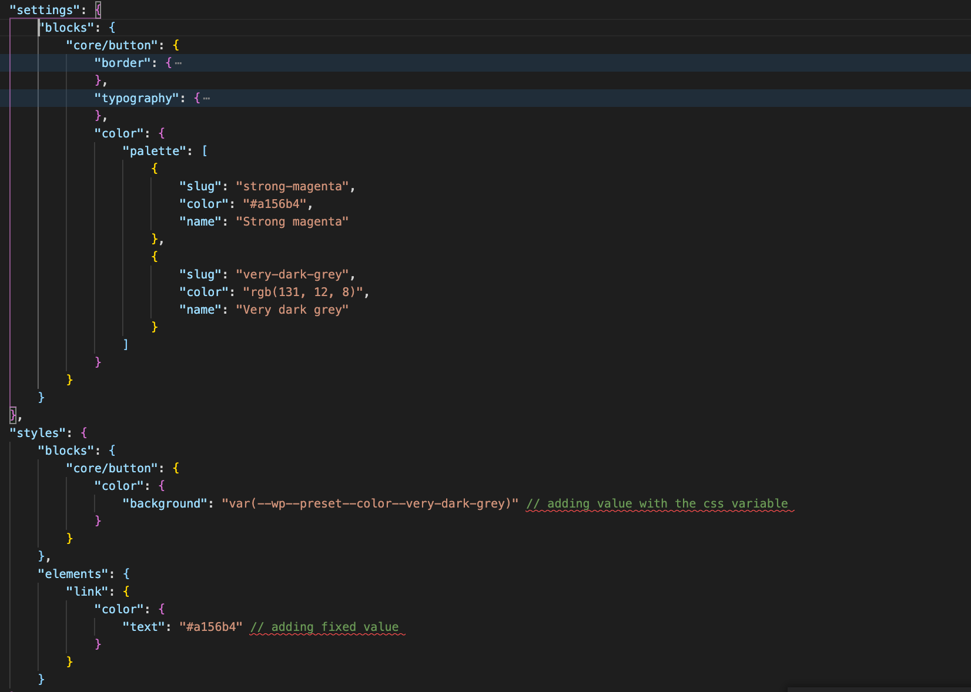This screenshot has height=692, width=971.
Task: Click the "settings" key at the top
Action: [x=44, y=9]
